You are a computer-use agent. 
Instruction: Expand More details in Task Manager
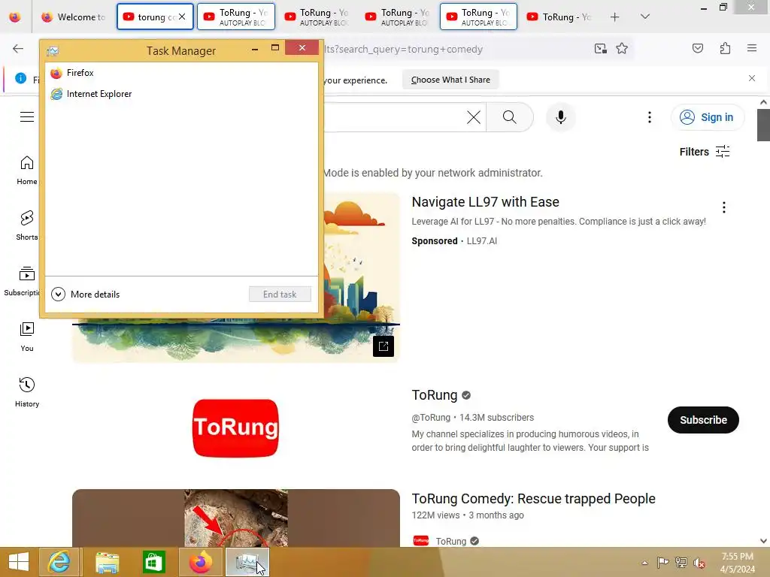(86, 294)
